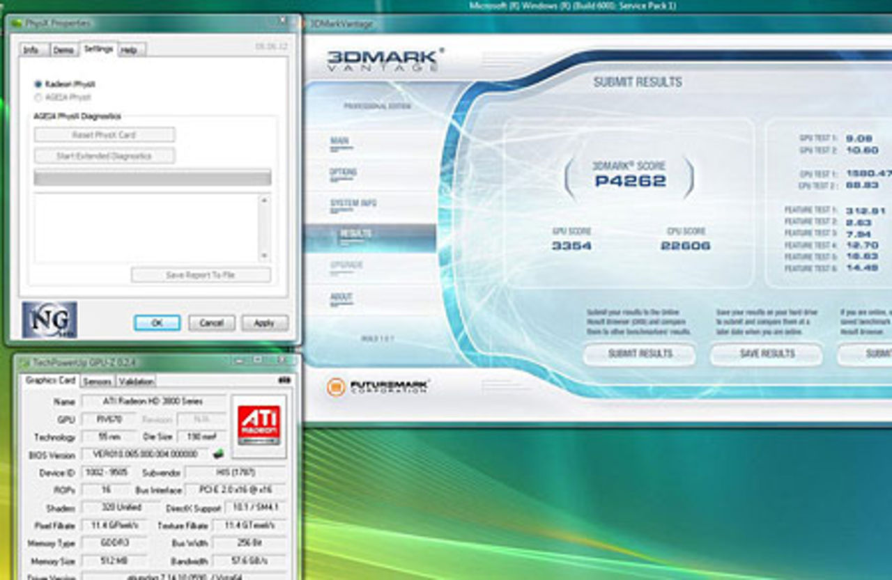Click the ATI Radeon logo in GPU-Z
Screen dimensions: 892x580
pyautogui.click(x=259, y=425)
